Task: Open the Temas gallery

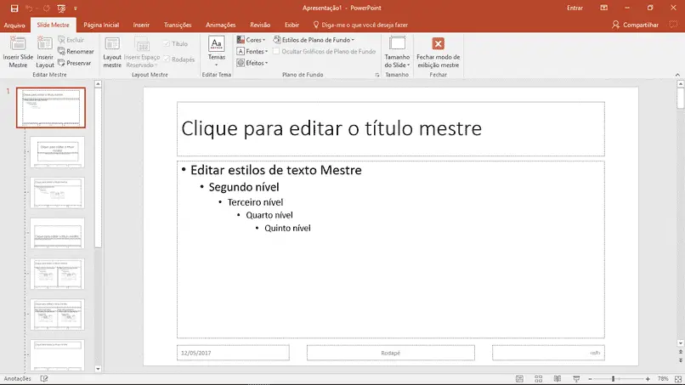Action: tap(216, 52)
